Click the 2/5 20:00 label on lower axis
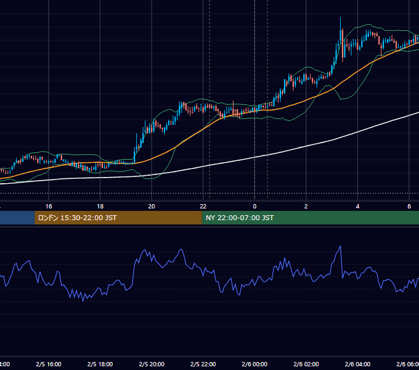Image resolution: width=419 pixels, height=370 pixels. tap(152, 364)
